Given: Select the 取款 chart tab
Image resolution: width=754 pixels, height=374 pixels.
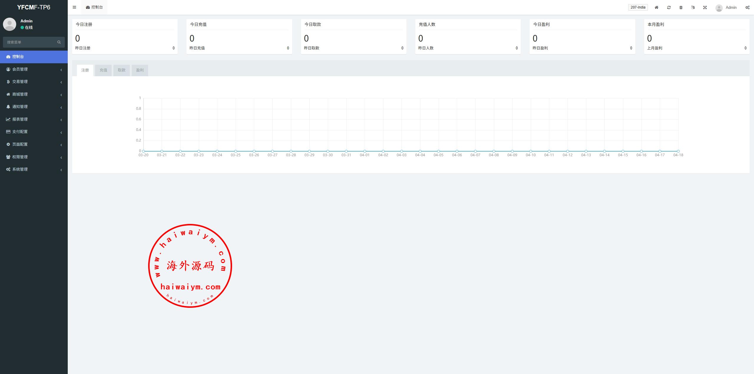Looking at the screenshot, I should (122, 70).
